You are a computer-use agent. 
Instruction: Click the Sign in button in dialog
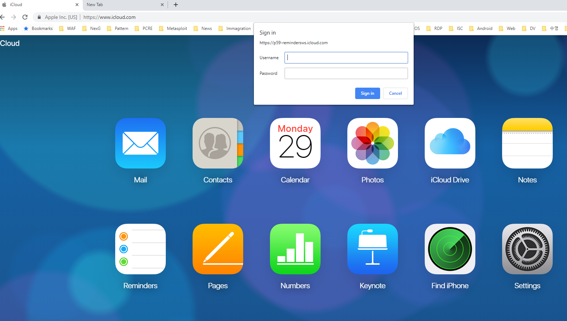(368, 93)
